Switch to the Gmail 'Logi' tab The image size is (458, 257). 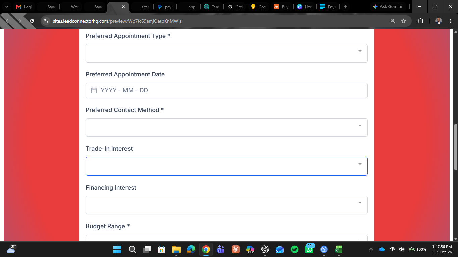point(24,7)
